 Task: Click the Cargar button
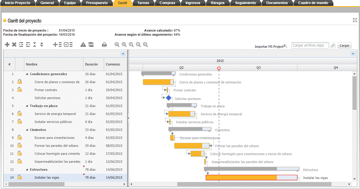pyautogui.click(x=344, y=45)
